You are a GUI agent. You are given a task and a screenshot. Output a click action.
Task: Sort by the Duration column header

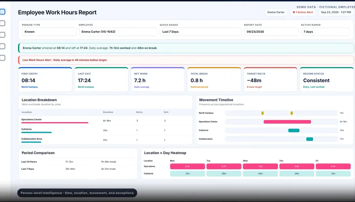tap(108, 112)
